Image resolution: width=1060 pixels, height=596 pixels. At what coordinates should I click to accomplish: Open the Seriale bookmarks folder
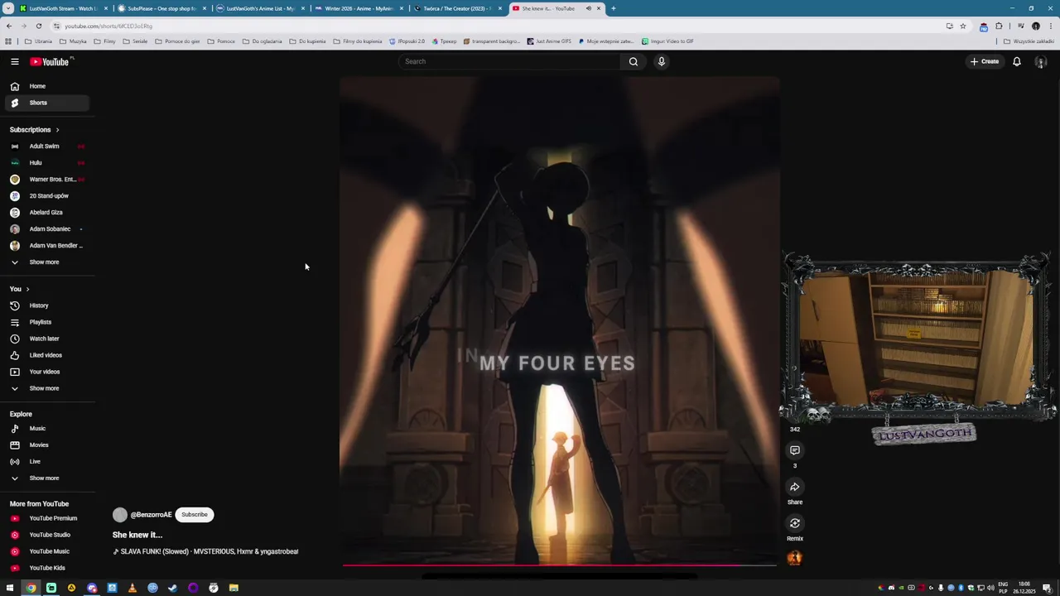coord(135,41)
